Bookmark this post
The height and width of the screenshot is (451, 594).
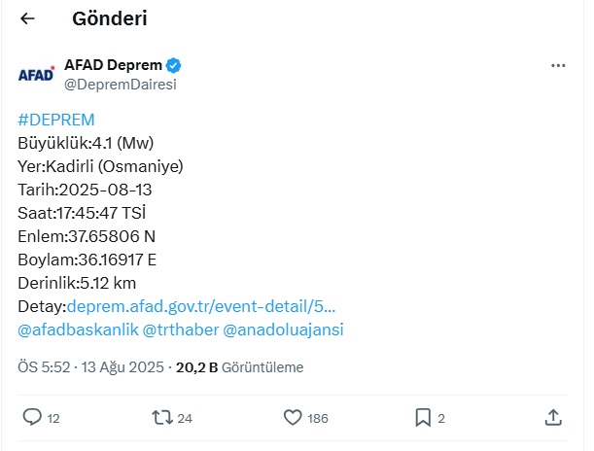(x=423, y=418)
